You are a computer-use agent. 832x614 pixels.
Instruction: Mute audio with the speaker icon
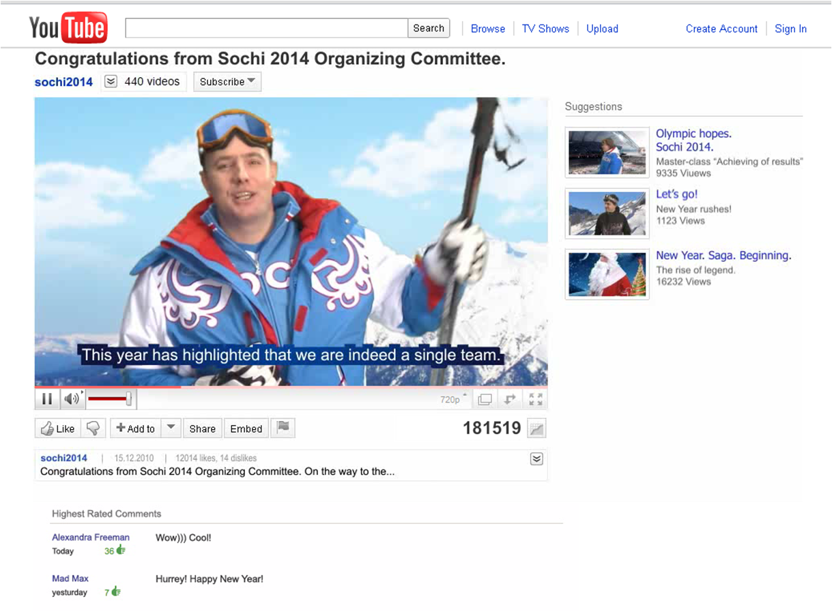pos(71,399)
